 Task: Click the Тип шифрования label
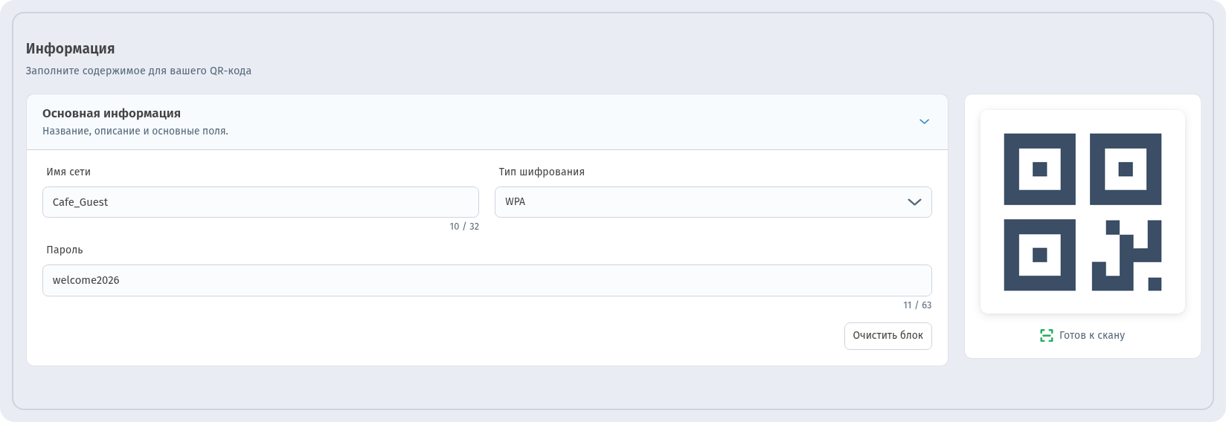tap(542, 172)
